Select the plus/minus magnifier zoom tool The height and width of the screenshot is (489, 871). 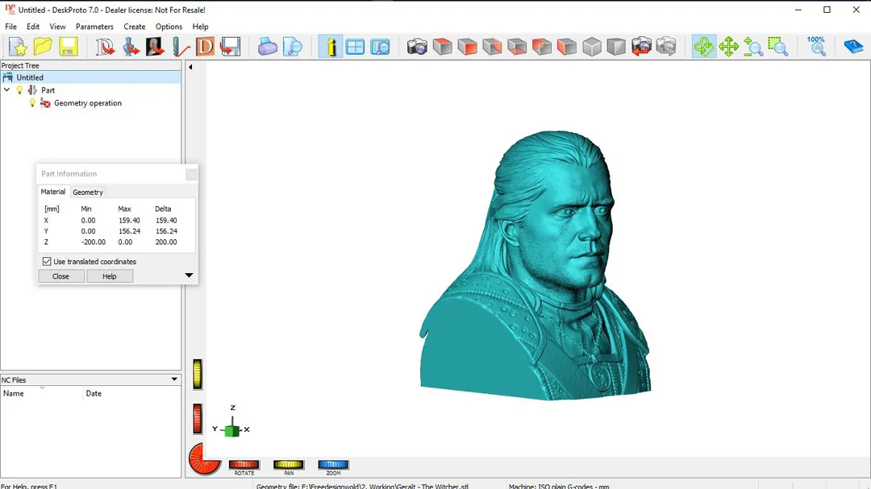753,47
